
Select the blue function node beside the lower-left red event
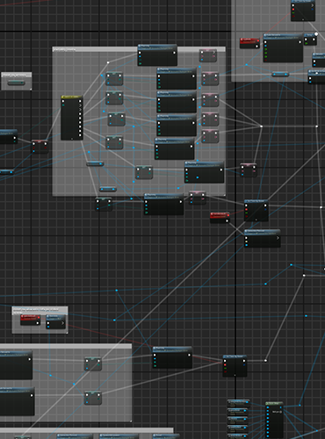tap(55, 321)
